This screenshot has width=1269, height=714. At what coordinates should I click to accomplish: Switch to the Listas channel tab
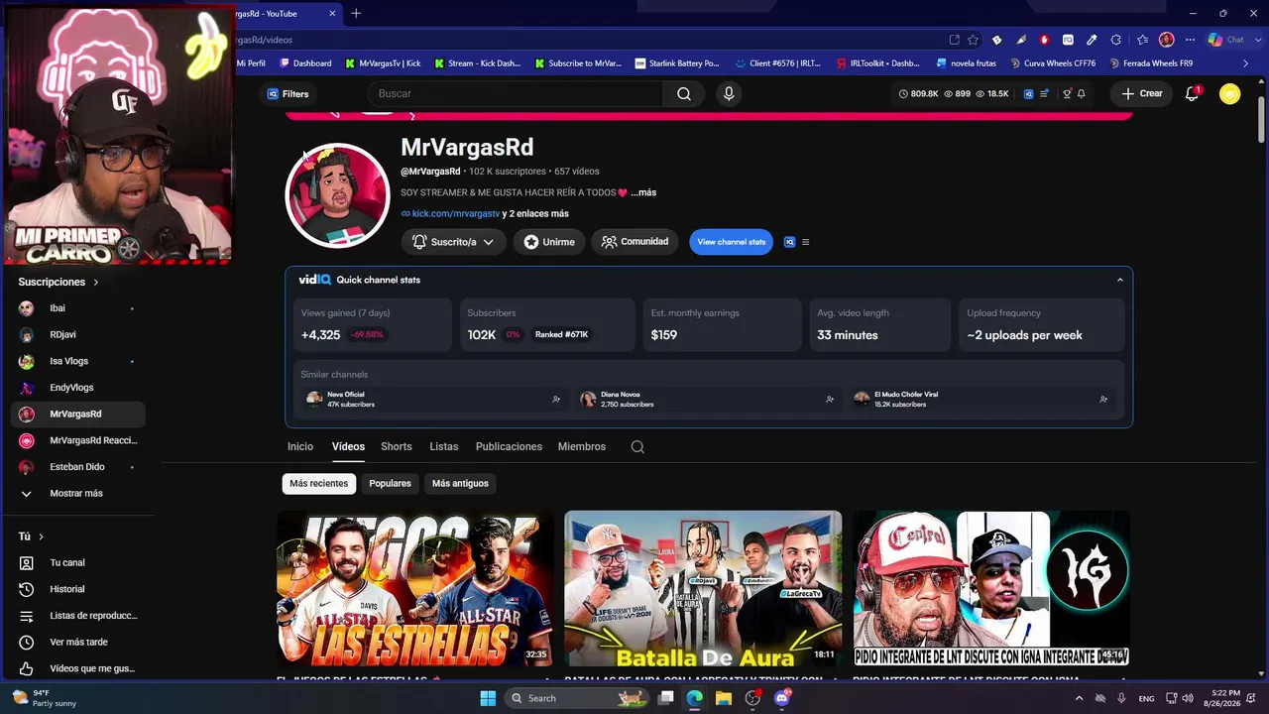point(444,447)
